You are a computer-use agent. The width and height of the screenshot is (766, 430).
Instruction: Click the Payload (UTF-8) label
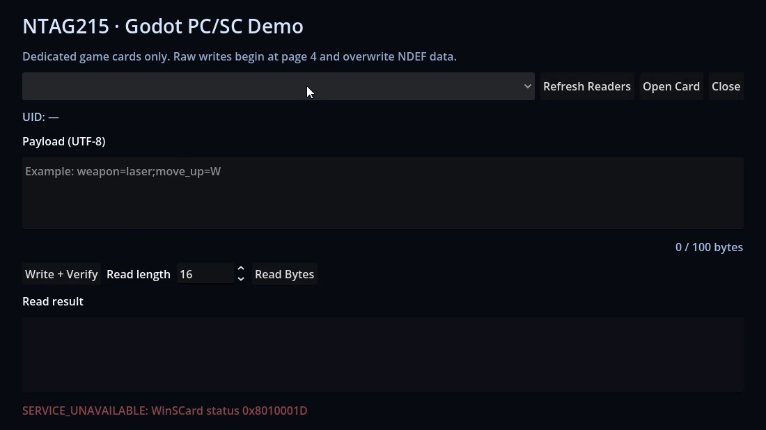64,141
